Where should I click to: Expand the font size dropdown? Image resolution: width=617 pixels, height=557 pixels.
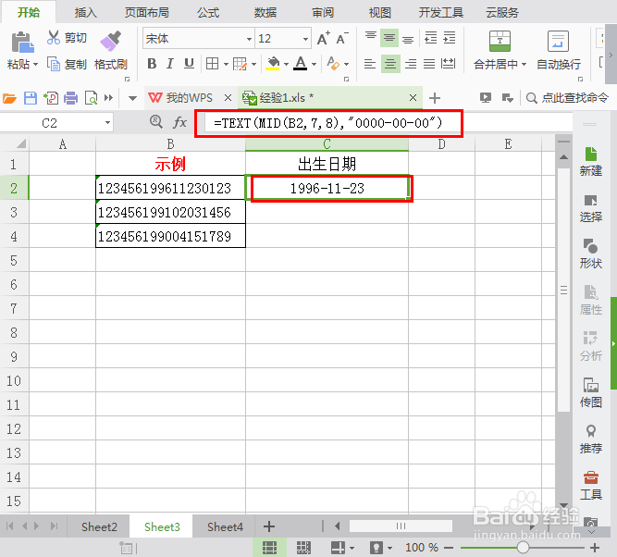pyautogui.click(x=305, y=39)
